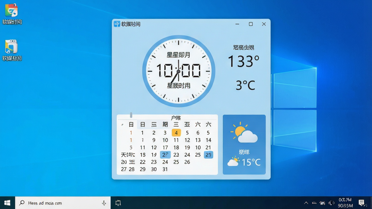Click the magnifier icon in taskbar search
This screenshot has width=372, height=209.
tap(22, 203)
